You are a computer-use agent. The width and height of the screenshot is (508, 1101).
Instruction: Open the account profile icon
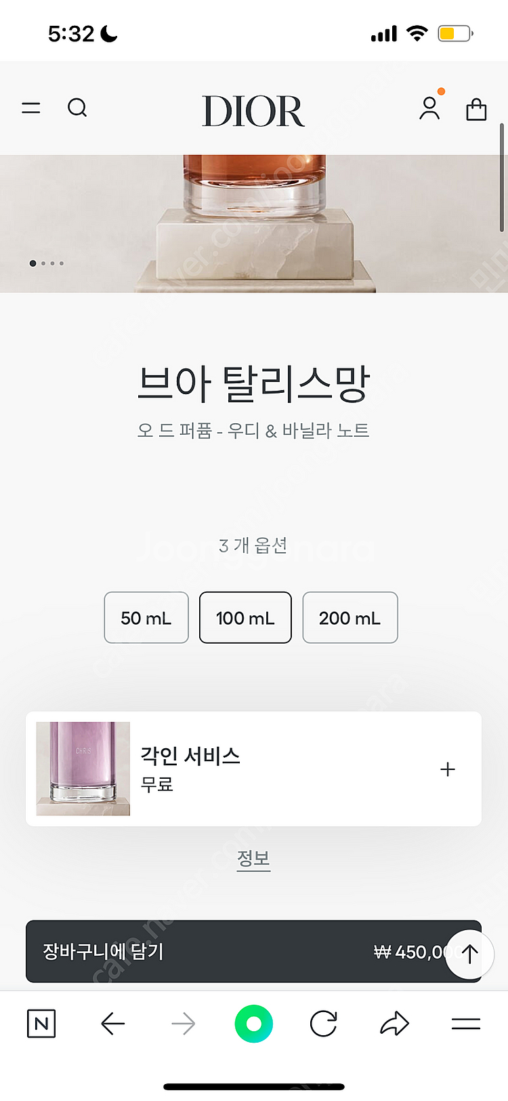429,108
